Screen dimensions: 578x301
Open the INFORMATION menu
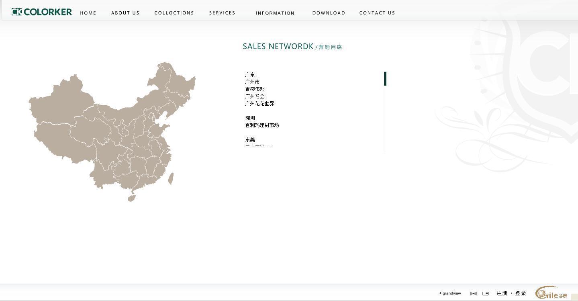point(275,13)
